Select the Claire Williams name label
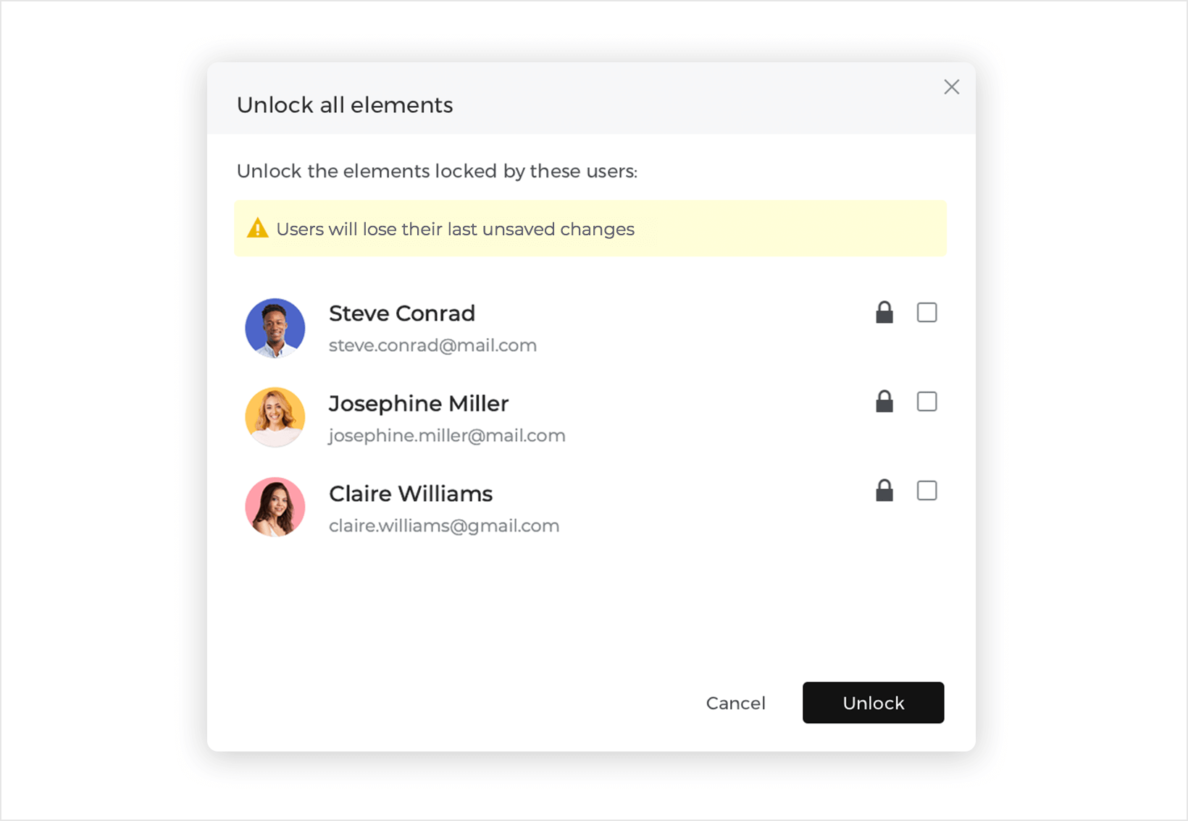The image size is (1188, 821). 411,494
